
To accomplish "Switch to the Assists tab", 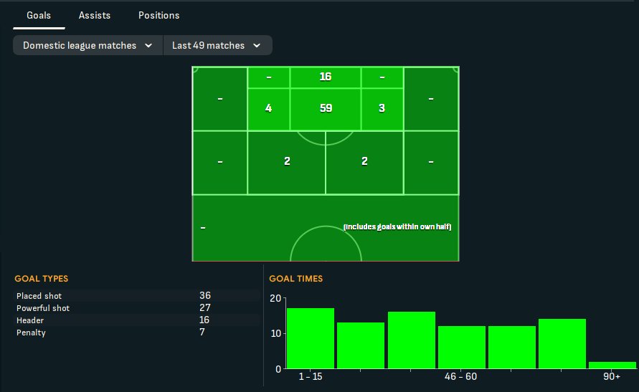I will coord(94,15).
